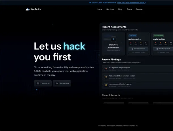Click Start New Assessment card label
173x131 pixels.
113,46
